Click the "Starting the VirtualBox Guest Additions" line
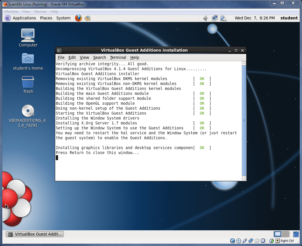This screenshot has width=302, height=246. click(101, 113)
